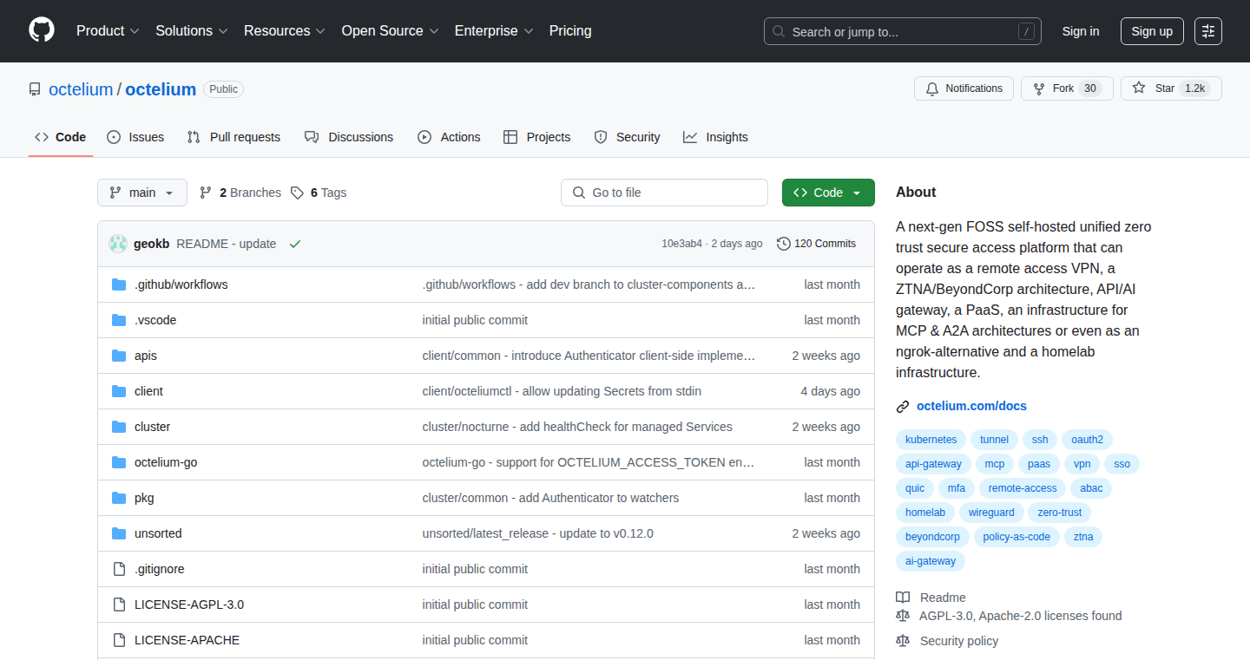Open the LICENSE-AGPL-3.0 file
1250x660 pixels.
click(189, 604)
